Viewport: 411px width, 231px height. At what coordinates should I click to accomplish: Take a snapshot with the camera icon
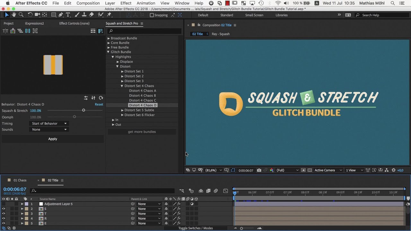(259, 170)
